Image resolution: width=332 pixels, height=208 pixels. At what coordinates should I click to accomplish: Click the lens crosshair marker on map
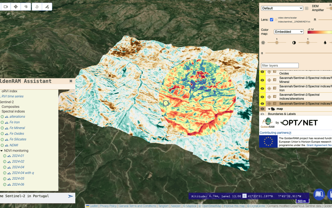pos(166,103)
